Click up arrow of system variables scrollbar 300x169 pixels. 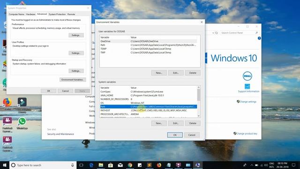pyautogui.click(x=199, y=87)
